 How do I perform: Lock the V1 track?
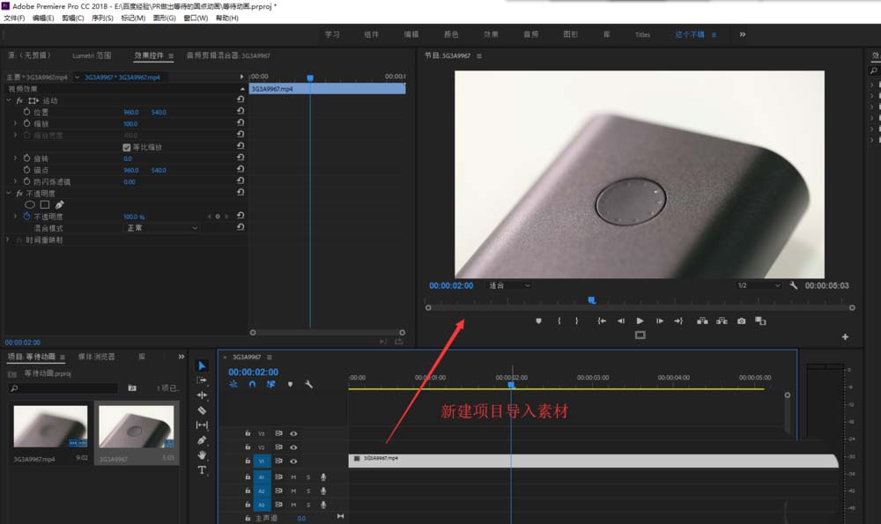coord(248,461)
